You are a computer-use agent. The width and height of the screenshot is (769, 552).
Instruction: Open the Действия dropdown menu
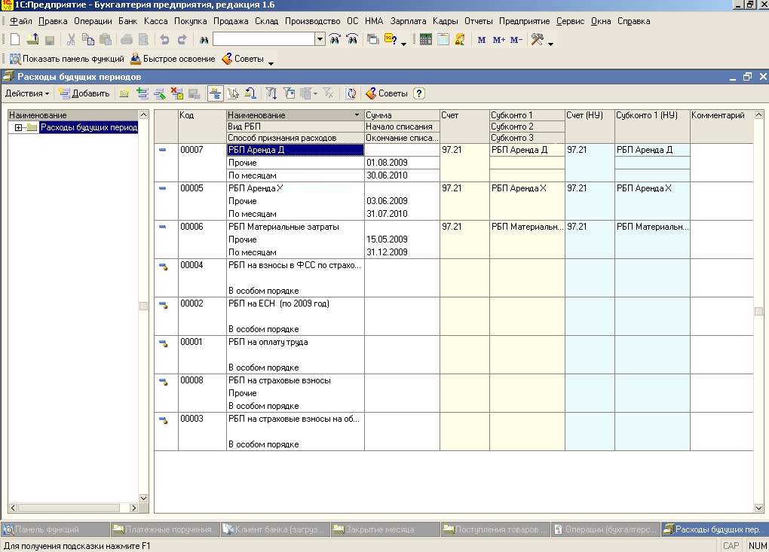pos(27,93)
